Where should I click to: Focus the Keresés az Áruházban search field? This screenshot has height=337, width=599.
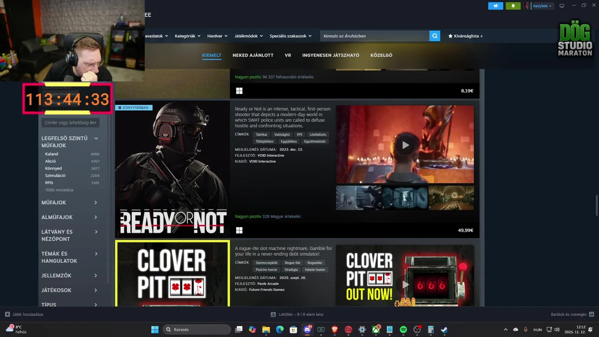tap(375, 36)
